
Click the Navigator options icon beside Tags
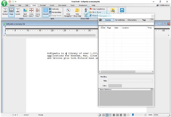pyautogui.click(x=152, y=20)
